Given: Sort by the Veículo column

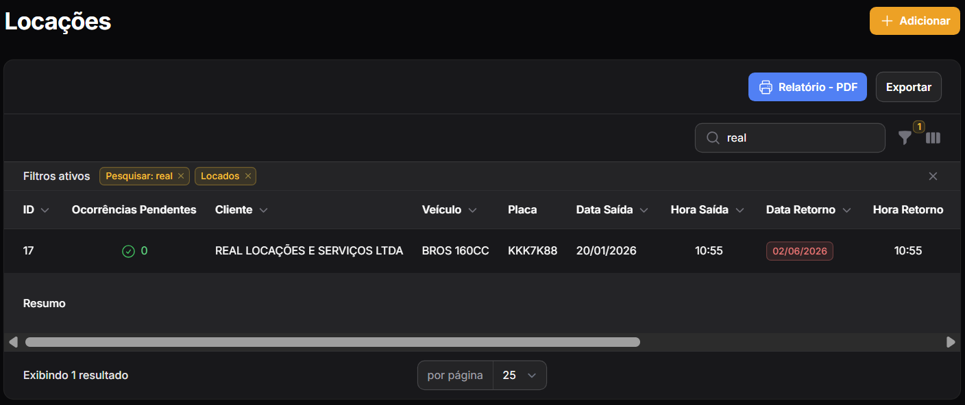Looking at the screenshot, I should 450,210.
